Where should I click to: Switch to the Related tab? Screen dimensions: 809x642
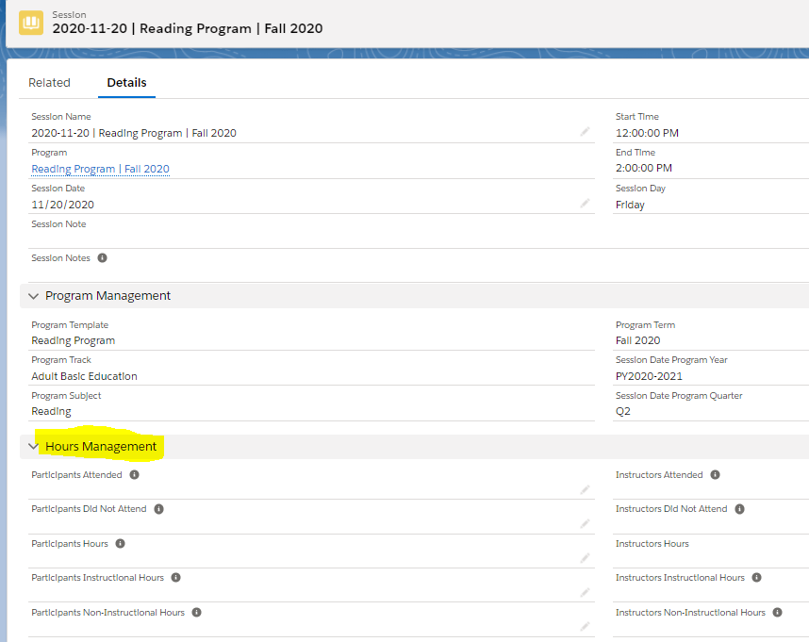(x=49, y=83)
